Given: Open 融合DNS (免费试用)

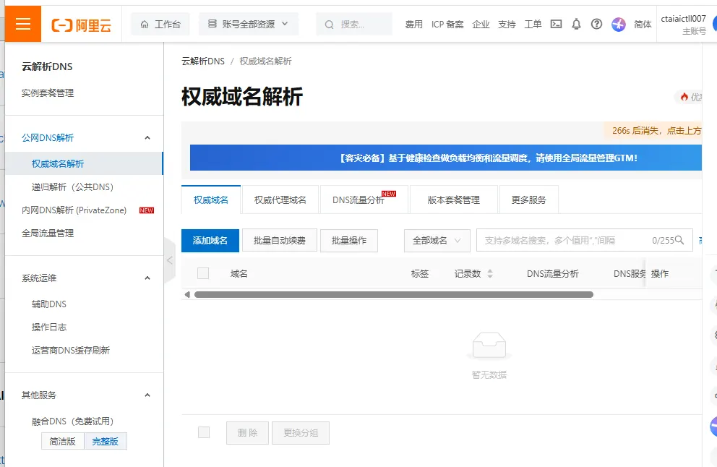Looking at the screenshot, I should point(72,421).
